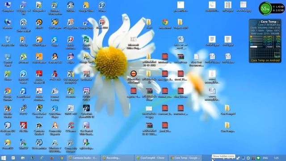The image size is (286, 161).
Task: Open the Recycle Bin
Action: 8,41
